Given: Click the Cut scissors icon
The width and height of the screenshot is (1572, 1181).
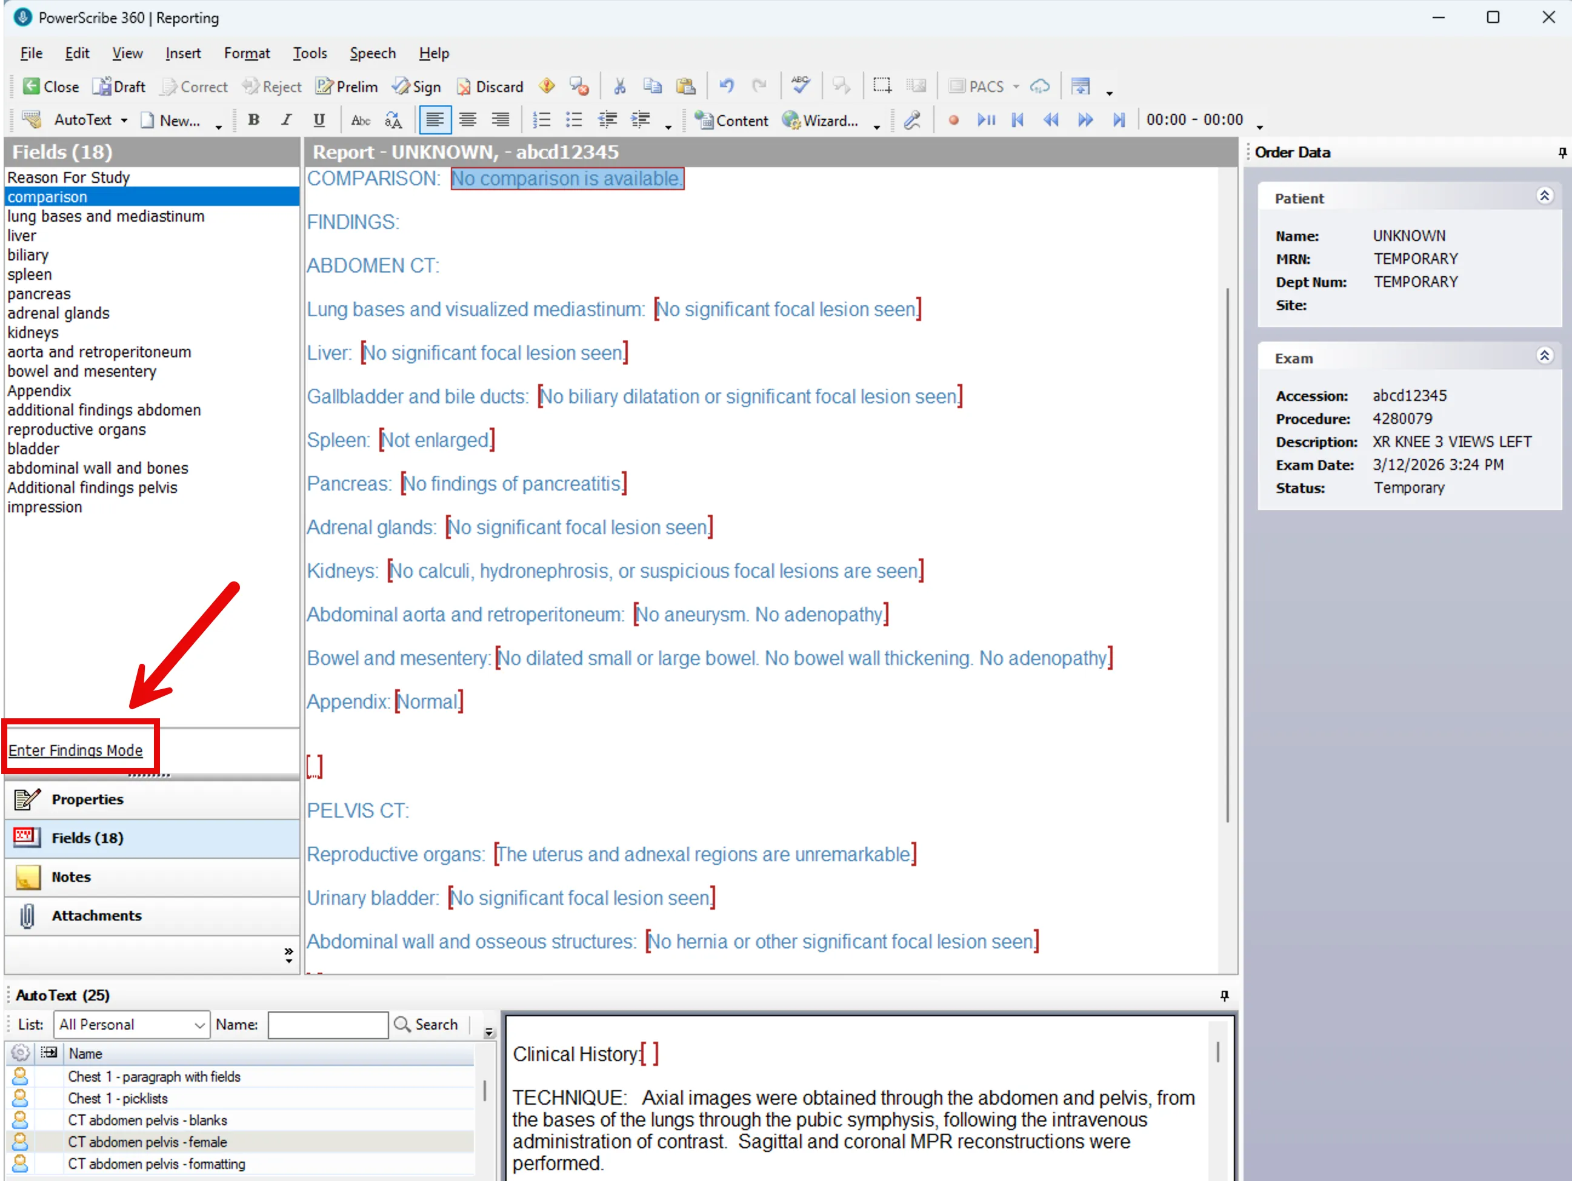Looking at the screenshot, I should point(619,85).
